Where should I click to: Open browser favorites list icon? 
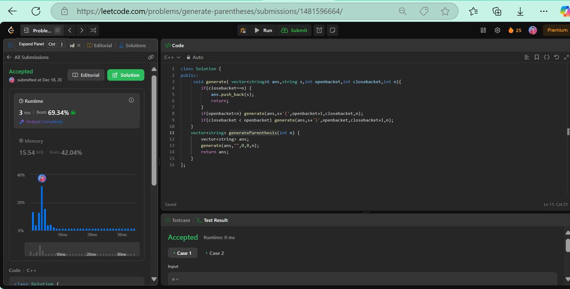click(474, 11)
